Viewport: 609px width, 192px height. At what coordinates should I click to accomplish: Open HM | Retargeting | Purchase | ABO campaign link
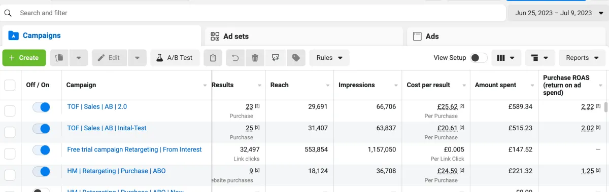[x=116, y=171]
